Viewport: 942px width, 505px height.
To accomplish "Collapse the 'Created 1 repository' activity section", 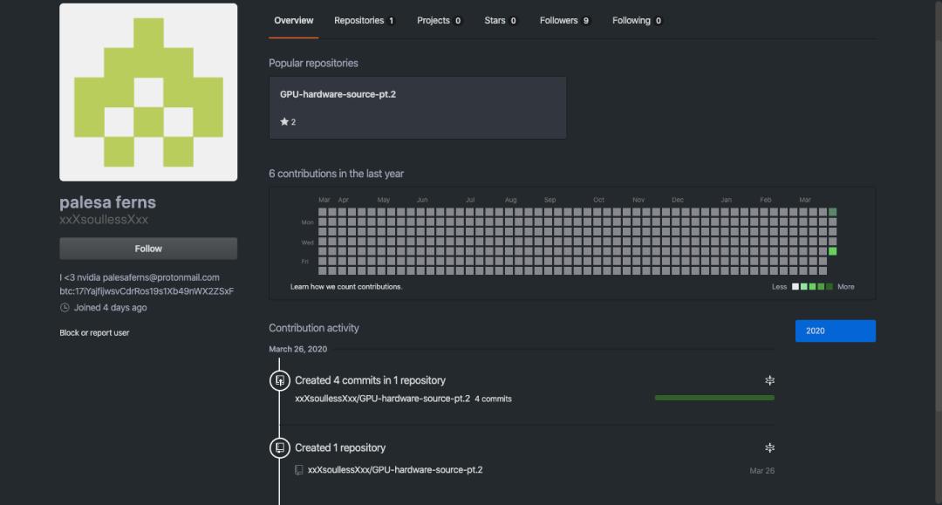I will 769,447.
